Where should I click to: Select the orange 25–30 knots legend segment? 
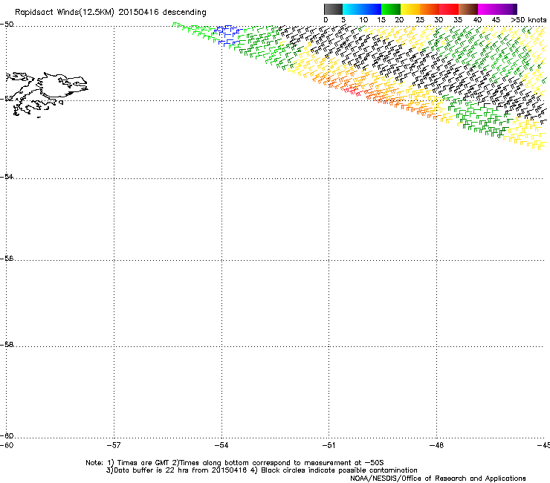pos(430,9)
